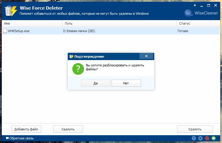The width and height of the screenshot is (222, 143).
Task: Confirm deletion with the Да button
Action: point(96,83)
